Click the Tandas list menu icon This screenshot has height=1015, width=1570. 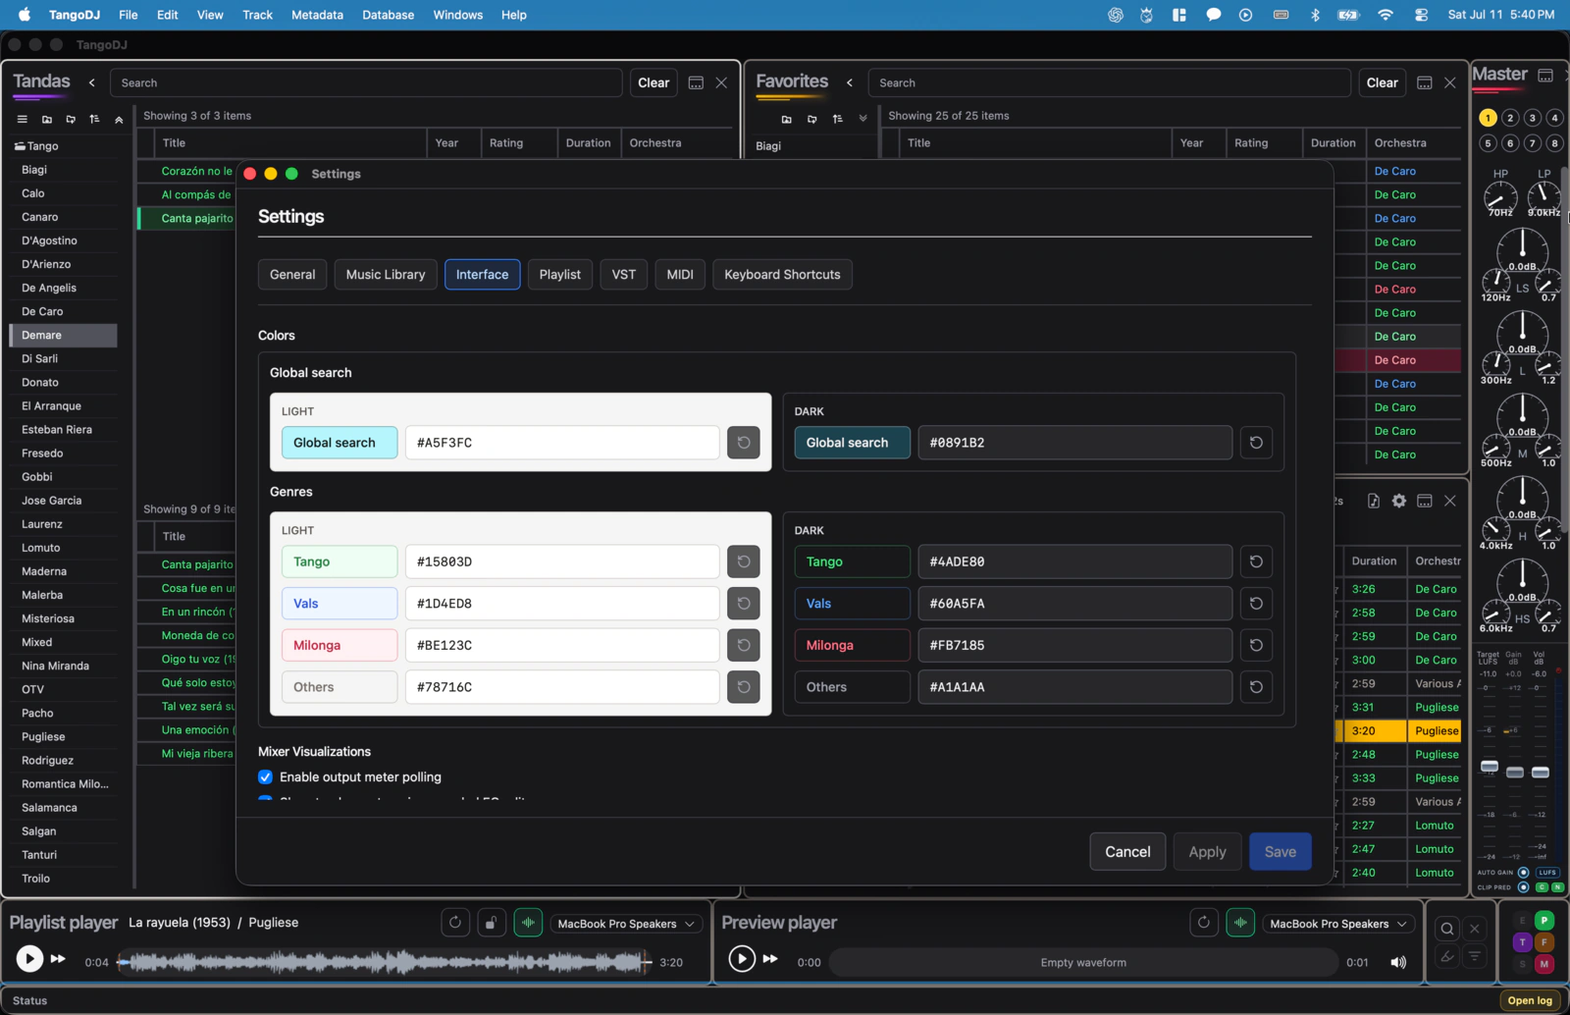coord(22,119)
